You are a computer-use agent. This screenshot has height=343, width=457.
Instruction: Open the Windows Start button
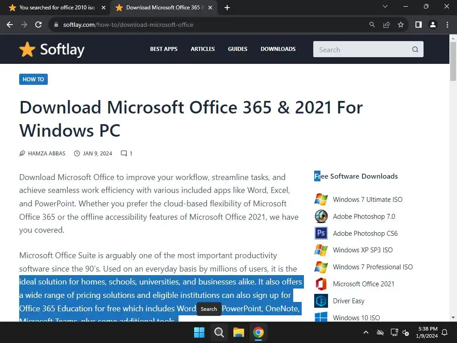[199, 332]
